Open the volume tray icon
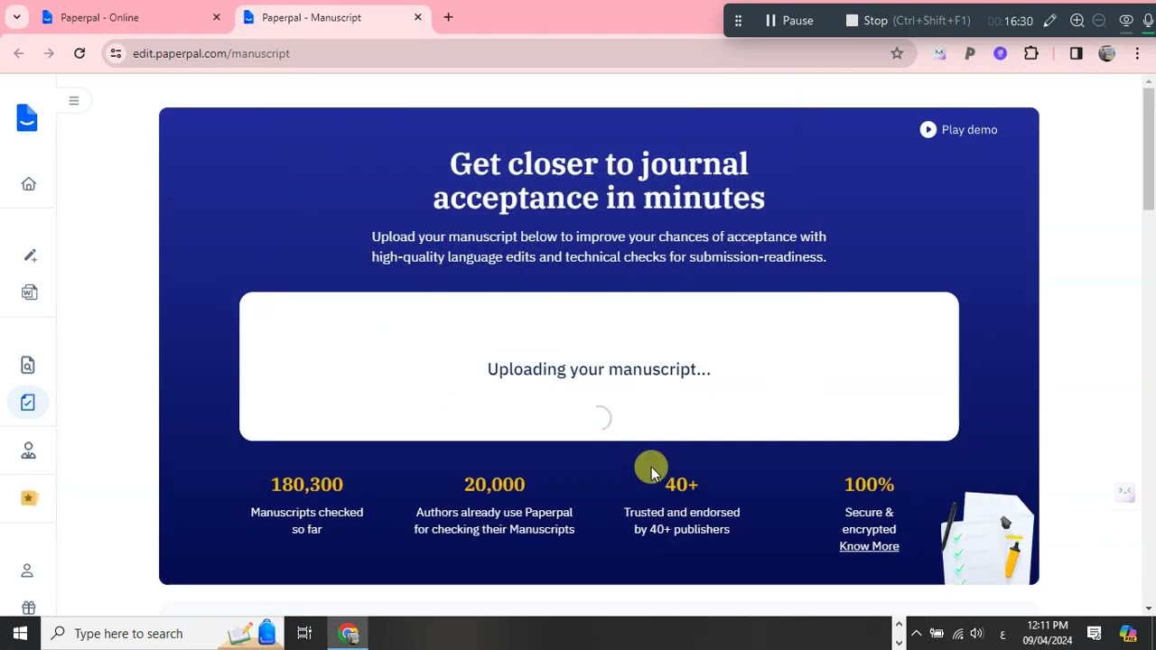Screen dimensions: 1156x650 coord(976,633)
